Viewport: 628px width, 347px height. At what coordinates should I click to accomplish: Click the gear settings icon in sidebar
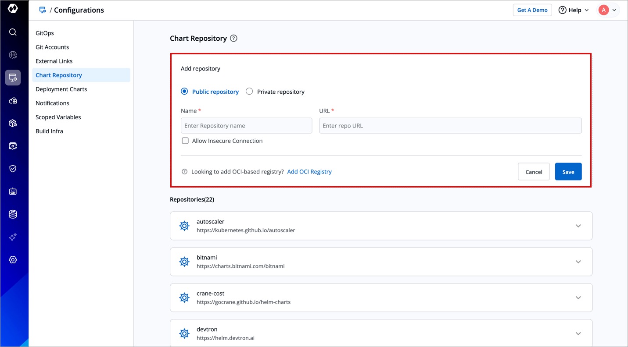tap(13, 260)
